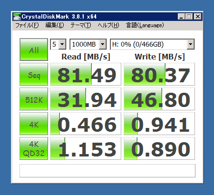Image resolution: width=214 pixels, height=195 pixels.
Task: Expand the test size dropdown showing 1000MB
Action: click(x=103, y=44)
